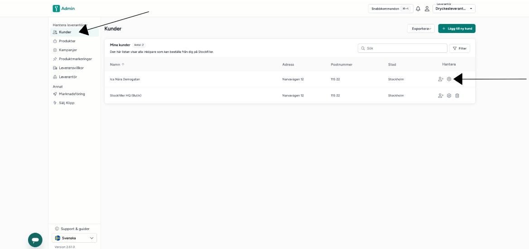Click the Sälj Klipp lightning icon
Screen dimensions: 529x249
[x=55, y=103]
